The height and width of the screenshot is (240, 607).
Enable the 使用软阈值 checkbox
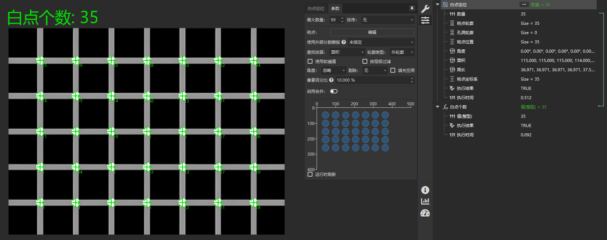click(310, 61)
